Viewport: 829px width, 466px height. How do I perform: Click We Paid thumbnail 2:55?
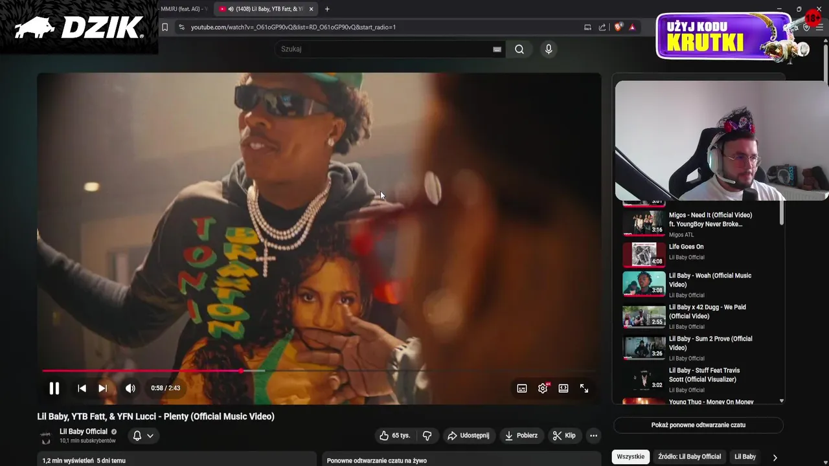coord(644,315)
